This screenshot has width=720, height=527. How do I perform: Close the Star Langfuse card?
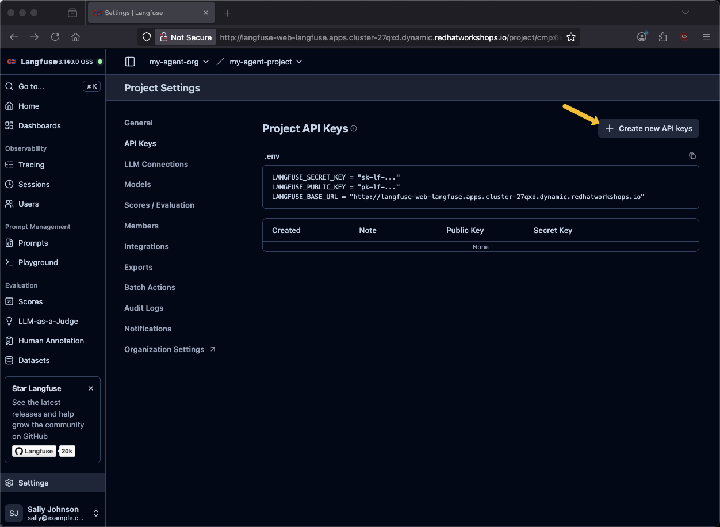pos(91,388)
